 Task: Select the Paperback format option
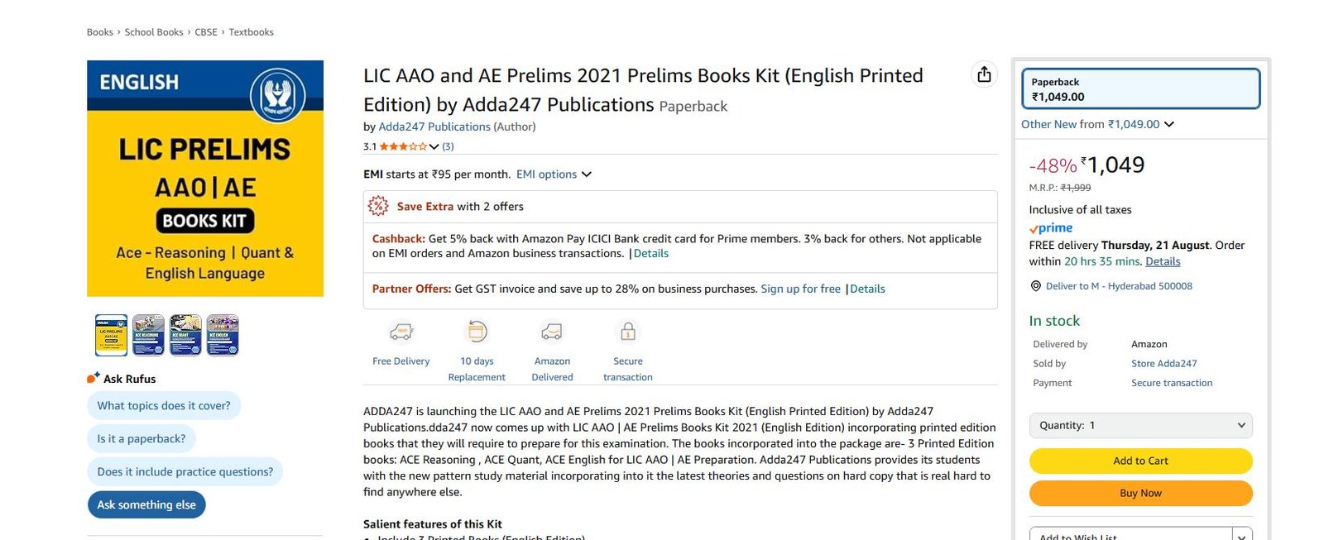tap(1140, 89)
